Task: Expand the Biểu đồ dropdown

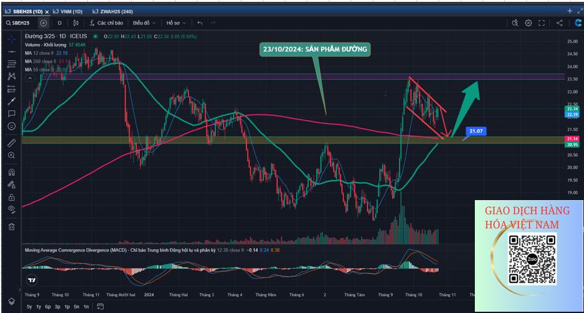Action: (144, 23)
